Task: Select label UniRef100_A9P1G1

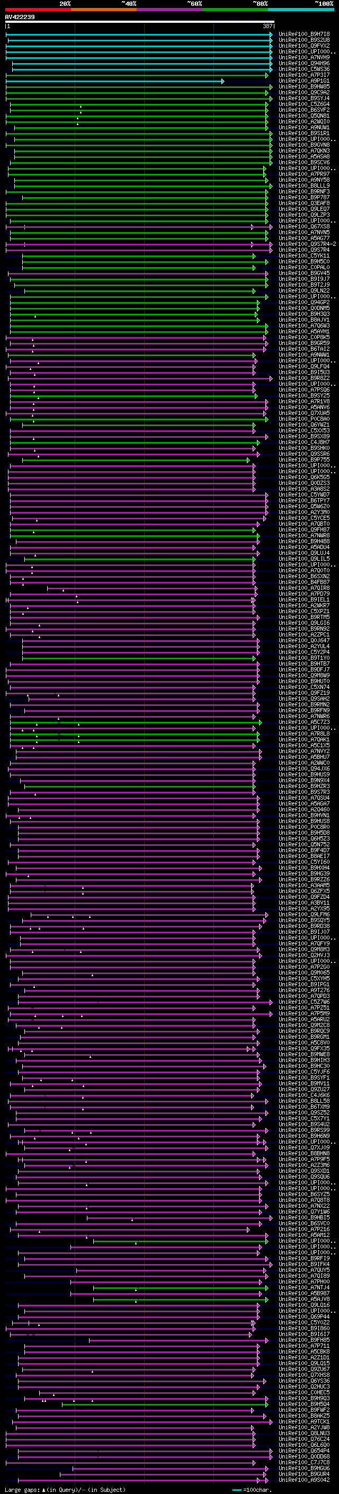Action: point(304,81)
